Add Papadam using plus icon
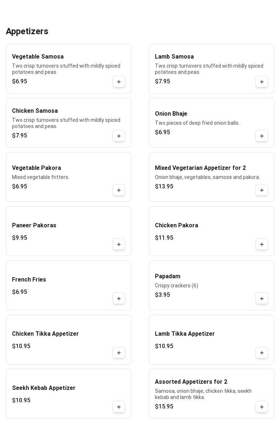This screenshot has width=280, height=423. coord(262,299)
